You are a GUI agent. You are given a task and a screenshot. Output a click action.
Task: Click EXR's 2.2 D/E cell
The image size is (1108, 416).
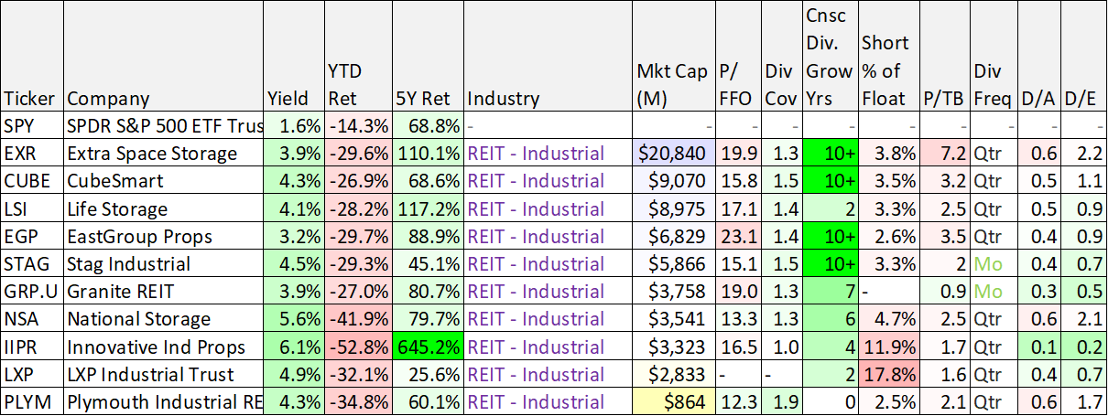coord(1083,153)
